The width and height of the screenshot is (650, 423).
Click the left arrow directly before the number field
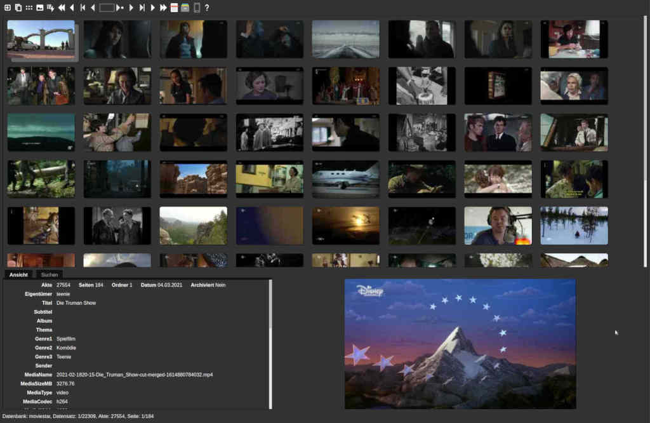[x=93, y=8]
